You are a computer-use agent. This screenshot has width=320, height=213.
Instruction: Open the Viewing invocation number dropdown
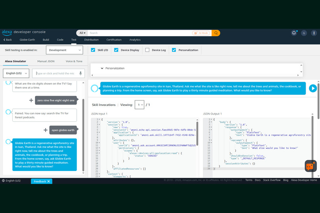[x=139, y=105]
